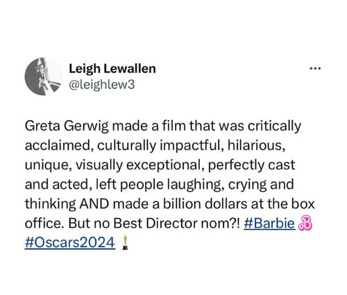Image resolution: width=347 pixels, height=295 pixels.
Task: Click the @leighlew3 handle
Action: (x=101, y=85)
